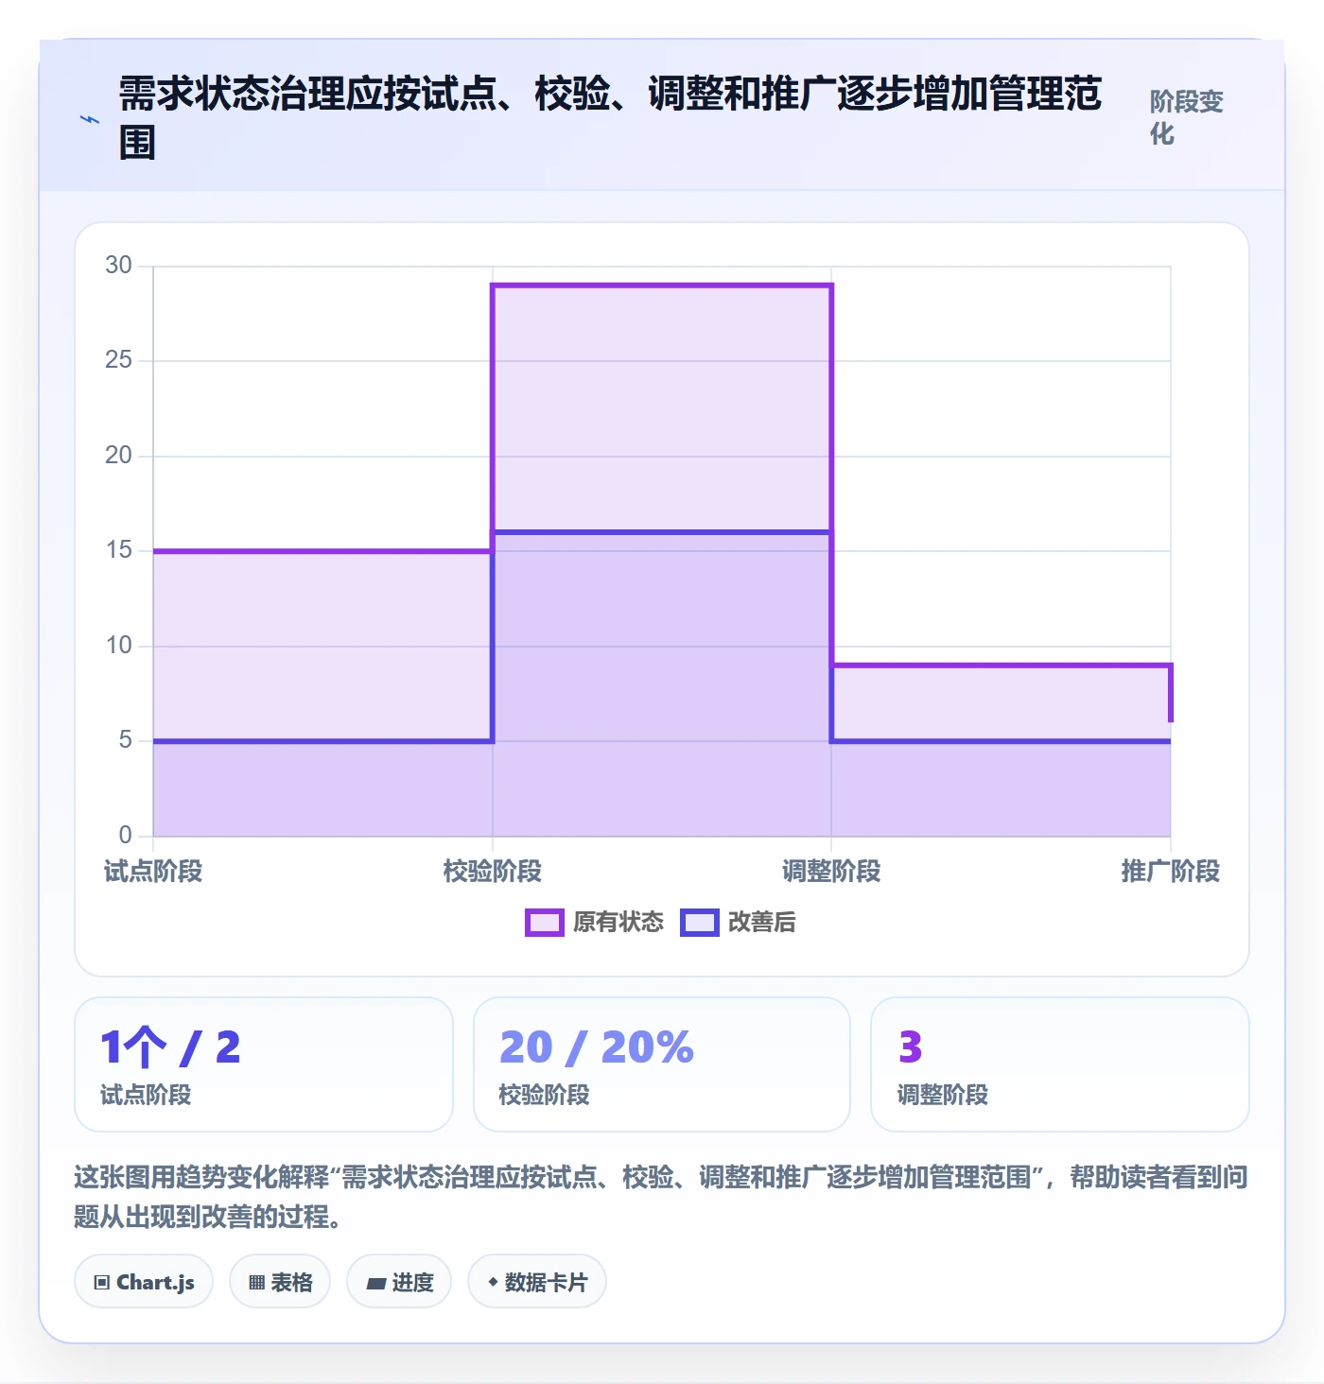The height and width of the screenshot is (1384, 1324).
Task: Select the Chart.js tag chip
Action: 144,1282
